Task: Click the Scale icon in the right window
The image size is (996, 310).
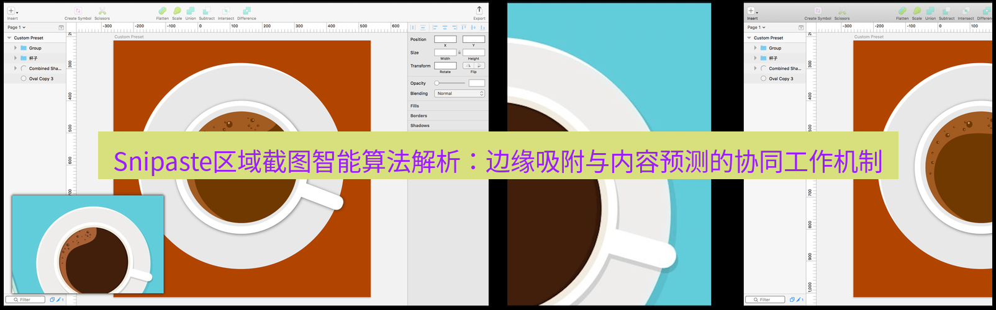Action: (917, 11)
